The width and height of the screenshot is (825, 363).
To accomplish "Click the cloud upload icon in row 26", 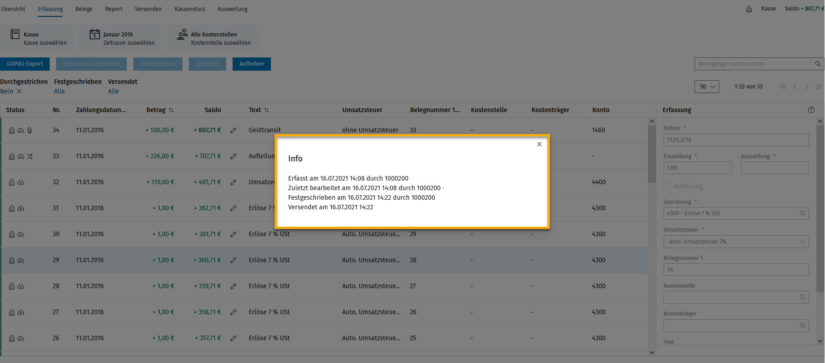I will click(x=21, y=338).
